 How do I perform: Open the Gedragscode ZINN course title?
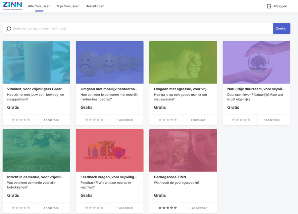[170, 177]
